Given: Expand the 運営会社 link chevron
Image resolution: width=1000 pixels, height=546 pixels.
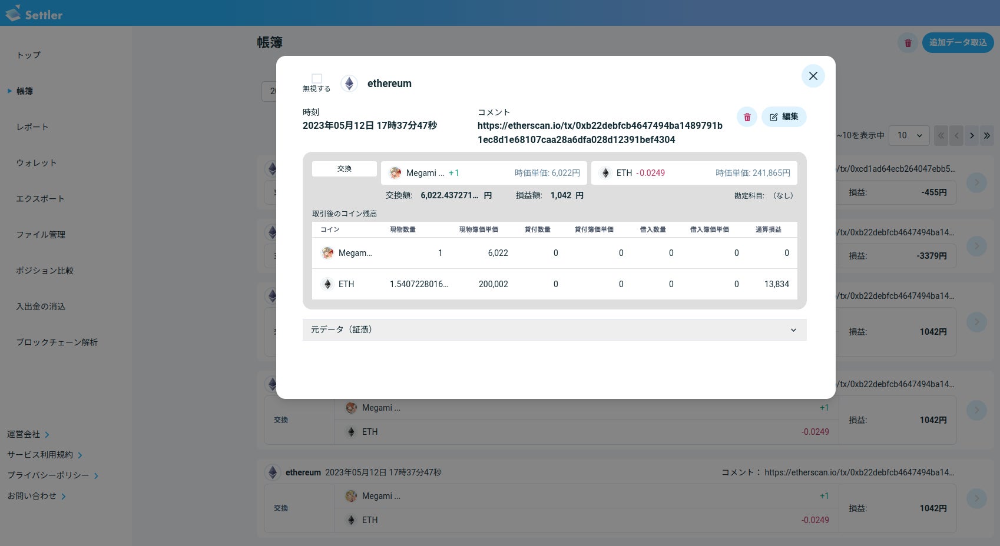Looking at the screenshot, I should click(x=47, y=435).
